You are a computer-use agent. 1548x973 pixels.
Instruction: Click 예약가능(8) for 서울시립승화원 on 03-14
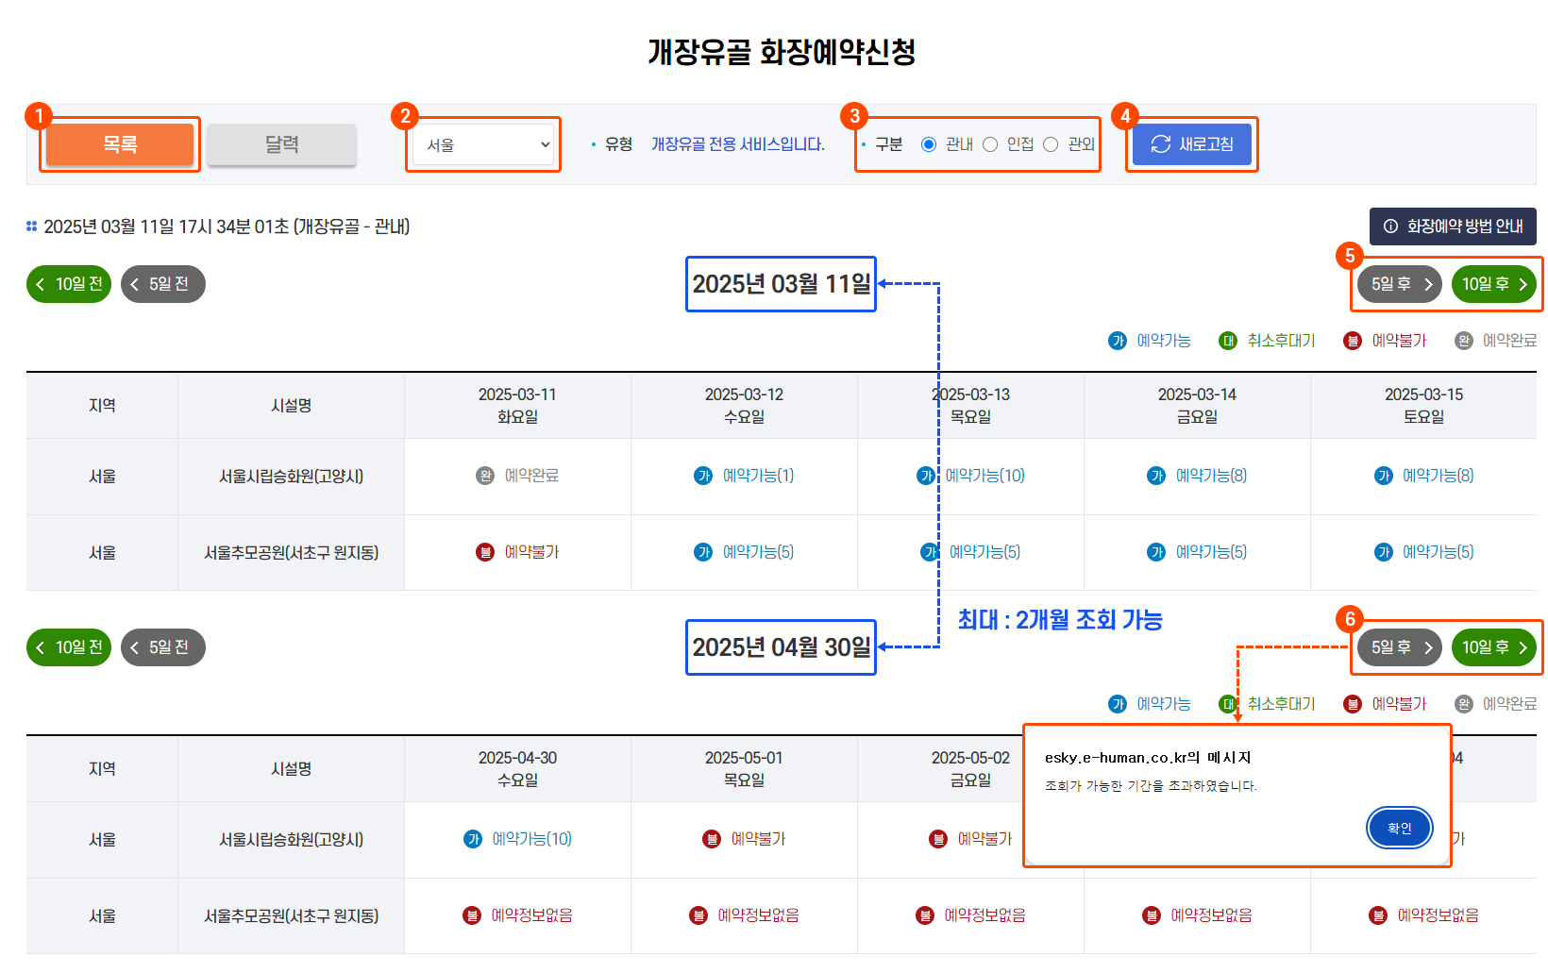point(1197,476)
